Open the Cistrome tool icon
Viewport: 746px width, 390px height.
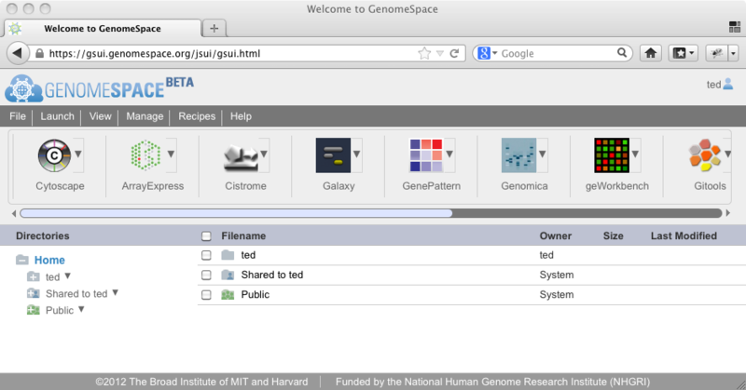[x=240, y=155]
